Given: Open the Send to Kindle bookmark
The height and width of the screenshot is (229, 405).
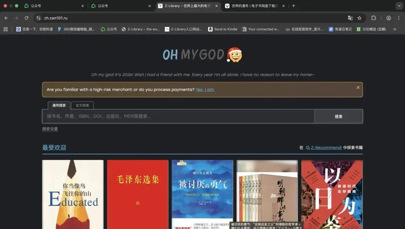Looking at the screenshot, I should tap(223, 30).
